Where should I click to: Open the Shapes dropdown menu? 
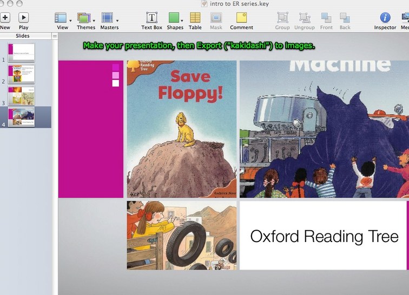(175, 19)
